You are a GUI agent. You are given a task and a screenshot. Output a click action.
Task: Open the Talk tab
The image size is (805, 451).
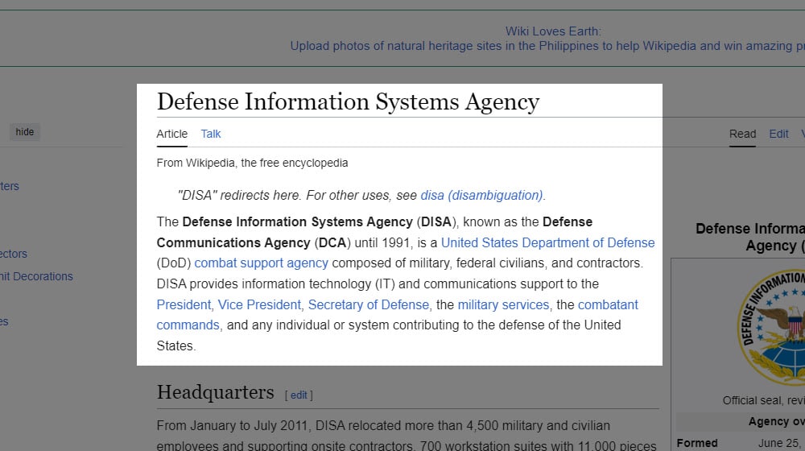point(210,134)
